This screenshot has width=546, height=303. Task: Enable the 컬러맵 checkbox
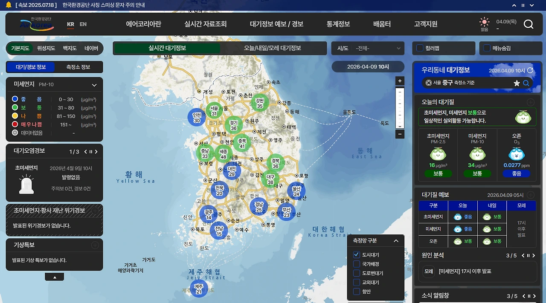point(420,48)
